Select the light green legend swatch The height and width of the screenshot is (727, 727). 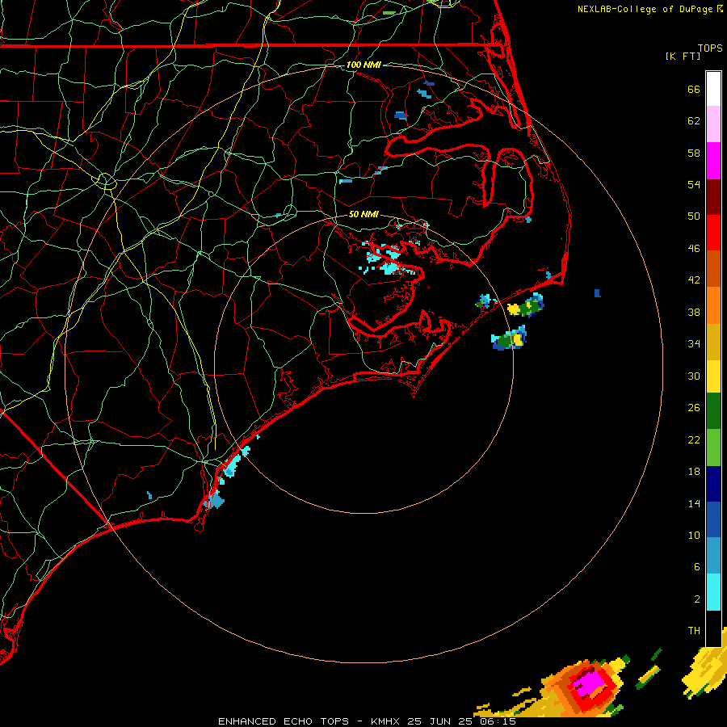click(713, 448)
